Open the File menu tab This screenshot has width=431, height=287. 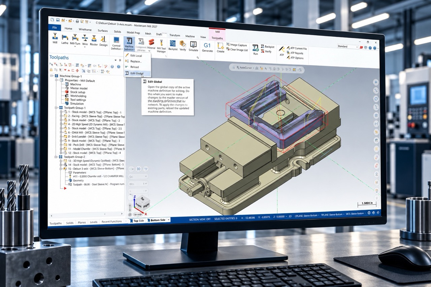point(55,28)
